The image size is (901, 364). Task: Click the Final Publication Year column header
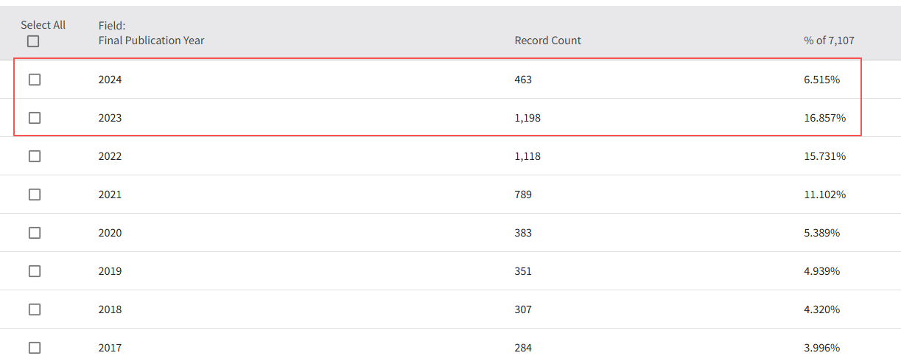click(151, 41)
